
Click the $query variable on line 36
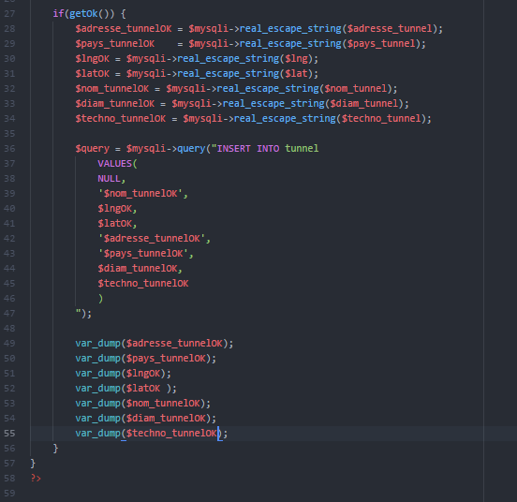93,149
